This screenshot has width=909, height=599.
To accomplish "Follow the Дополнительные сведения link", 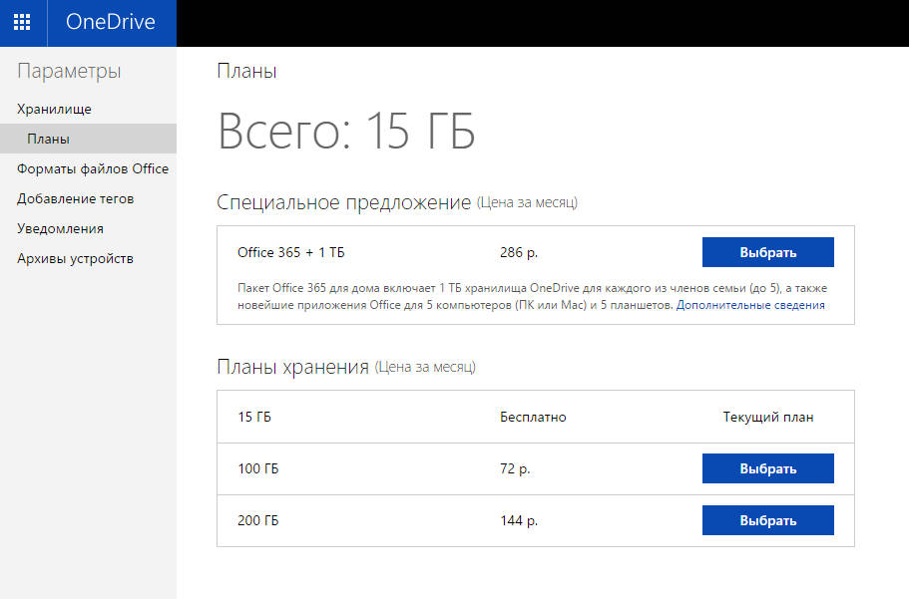I will click(750, 305).
